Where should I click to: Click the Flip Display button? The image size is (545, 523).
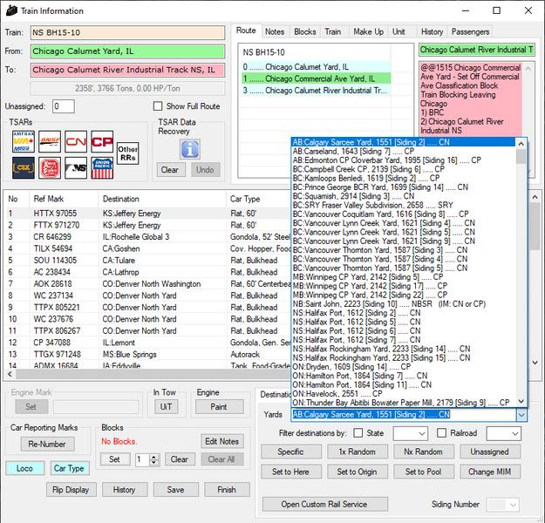coord(71,490)
